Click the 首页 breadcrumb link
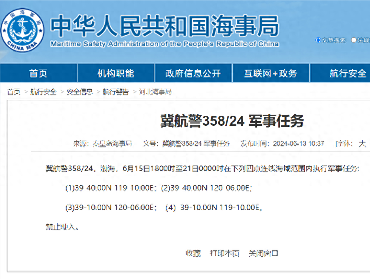The height and width of the screenshot is (279, 370). (x=14, y=92)
